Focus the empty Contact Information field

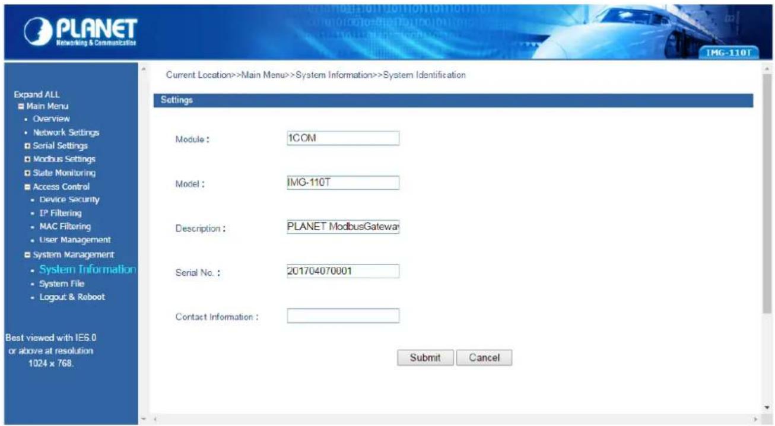coord(343,316)
